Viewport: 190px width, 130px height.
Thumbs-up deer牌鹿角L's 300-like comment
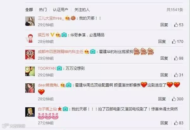174,99
